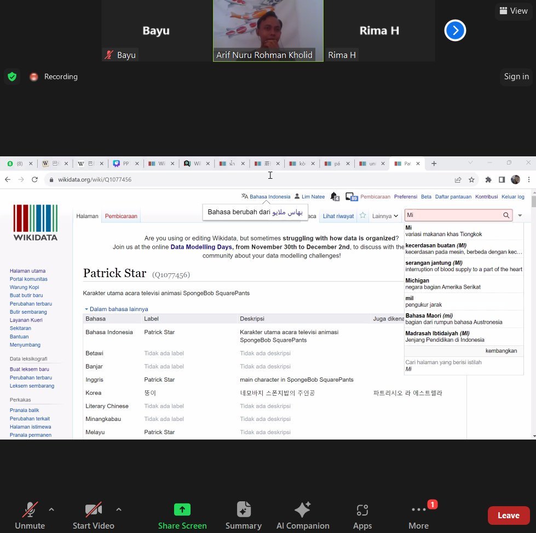The width and height of the screenshot is (536, 533).
Task: Toggle the watchlist star for Patrick Star
Action: point(362,216)
